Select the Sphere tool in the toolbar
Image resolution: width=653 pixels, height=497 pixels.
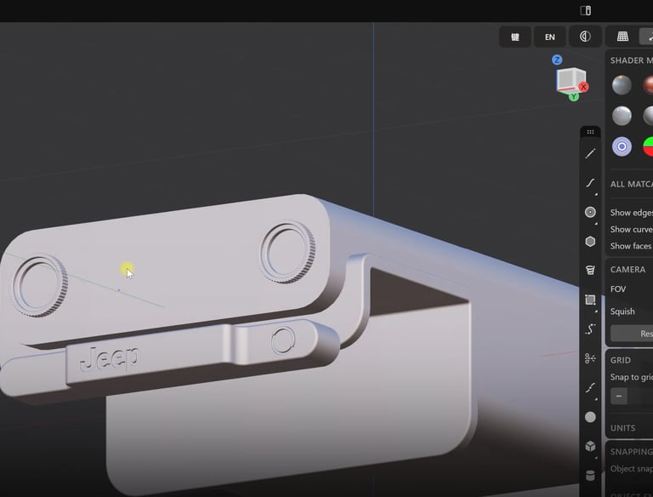[590, 417]
